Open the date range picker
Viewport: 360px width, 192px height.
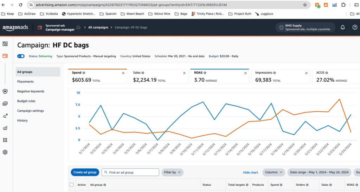[319, 172]
